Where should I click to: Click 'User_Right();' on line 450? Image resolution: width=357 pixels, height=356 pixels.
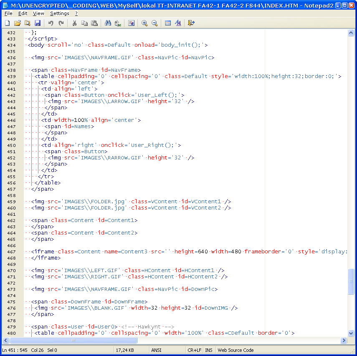[x=152, y=145]
